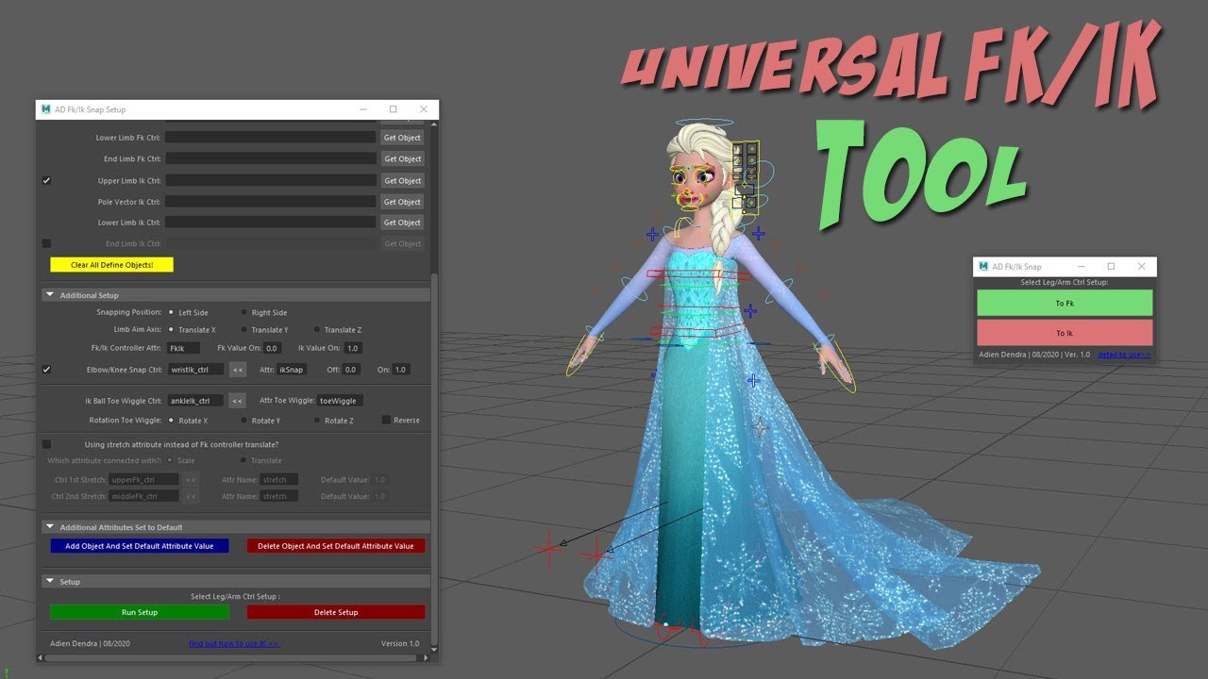The height and width of the screenshot is (679, 1208).
Task: Choose Translate X as limb aim axis
Action: pos(171,330)
